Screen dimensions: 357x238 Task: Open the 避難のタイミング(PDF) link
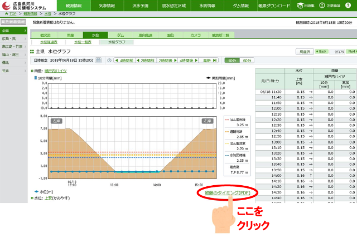(x=222, y=192)
